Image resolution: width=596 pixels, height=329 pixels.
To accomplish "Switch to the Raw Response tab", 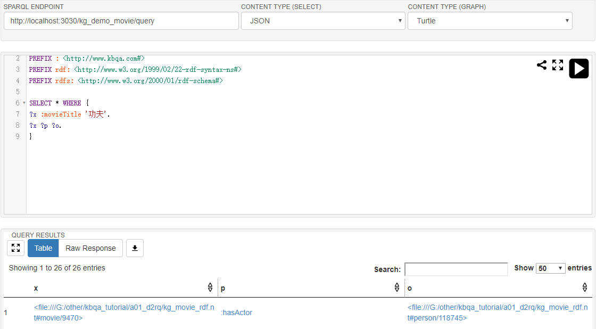I will tap(90, 248).
